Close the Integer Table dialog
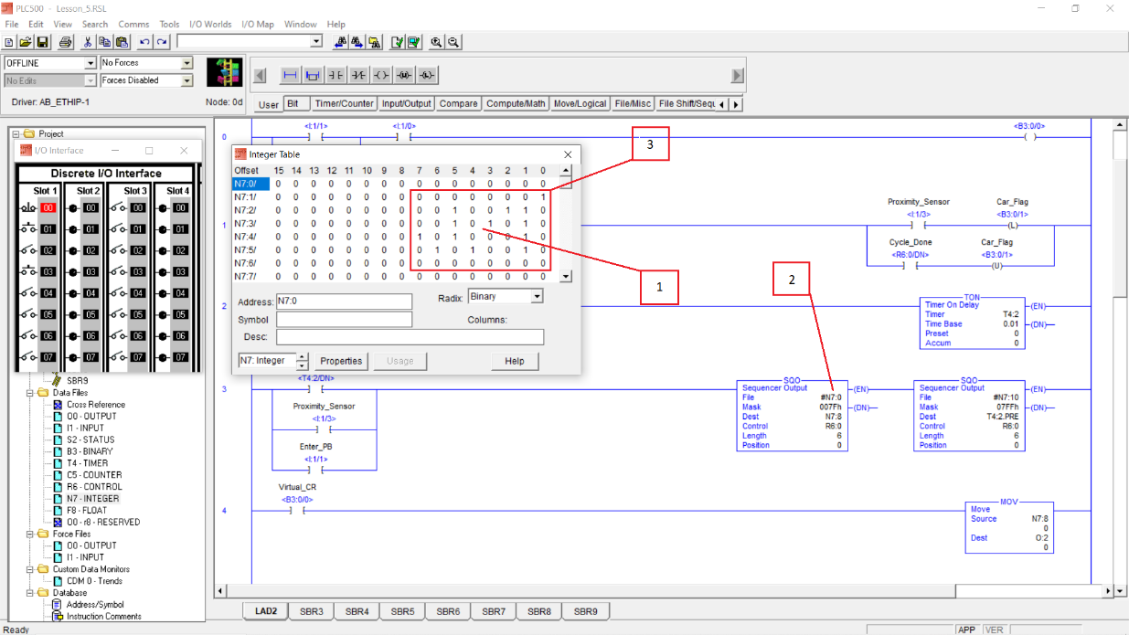The image size is (1129, 635). (568, 154)
